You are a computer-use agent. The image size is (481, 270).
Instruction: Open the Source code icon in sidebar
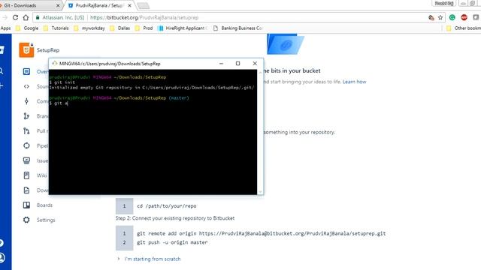[27, 87]
